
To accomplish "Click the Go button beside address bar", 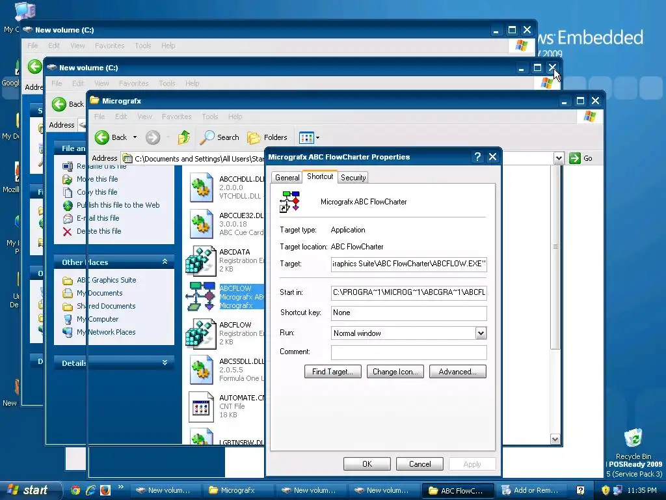I will pos(581,158).
